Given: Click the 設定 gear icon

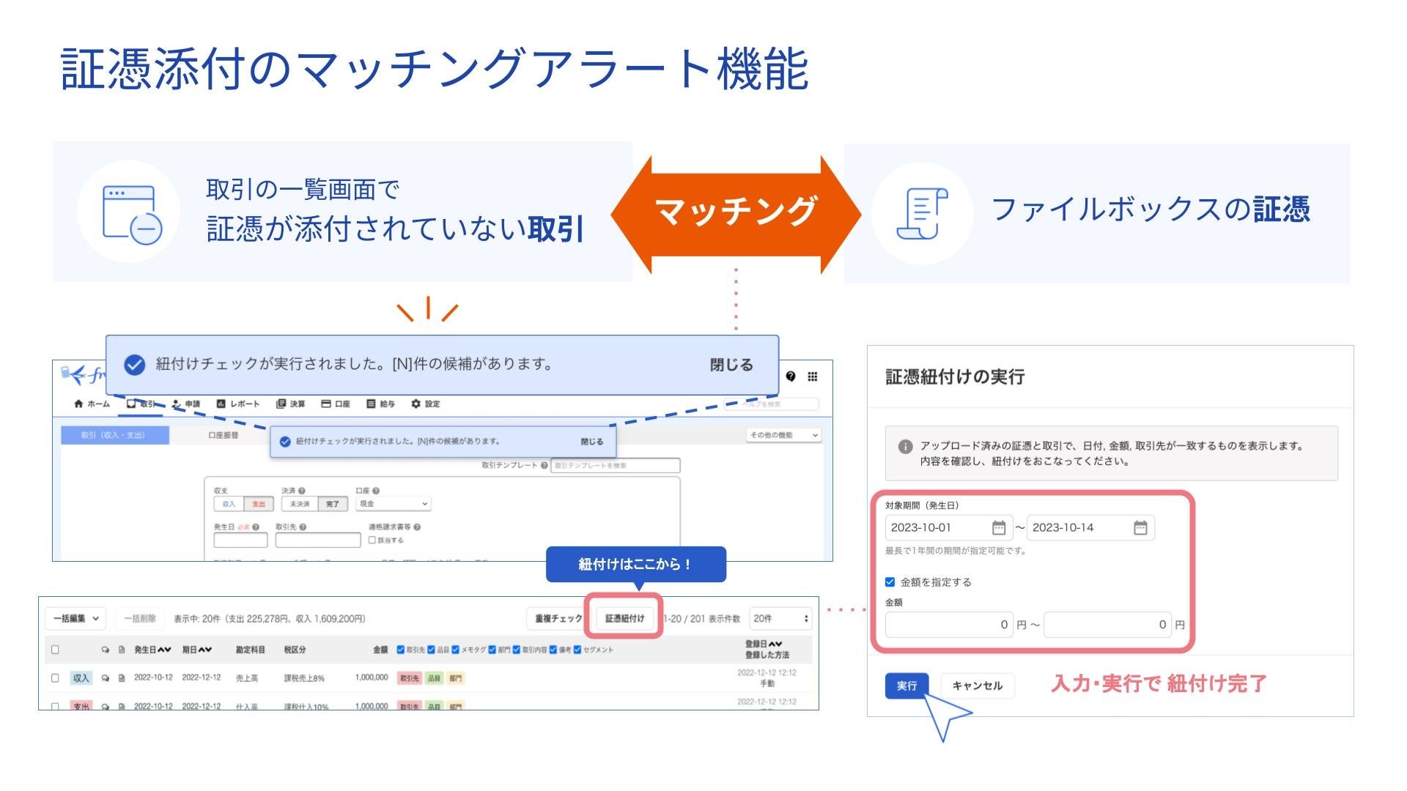Looking at the screenshot, I should (x=416, y=404).
